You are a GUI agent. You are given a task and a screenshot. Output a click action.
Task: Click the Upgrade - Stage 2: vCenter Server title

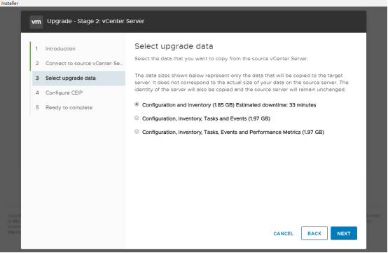tap(95, 21)
